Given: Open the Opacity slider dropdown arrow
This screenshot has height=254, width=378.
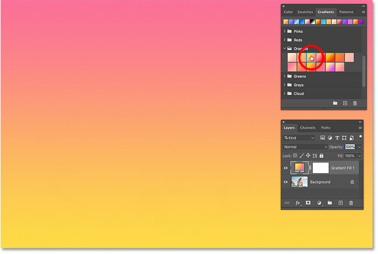Looking at the screenshot, I should pos(359,147).
